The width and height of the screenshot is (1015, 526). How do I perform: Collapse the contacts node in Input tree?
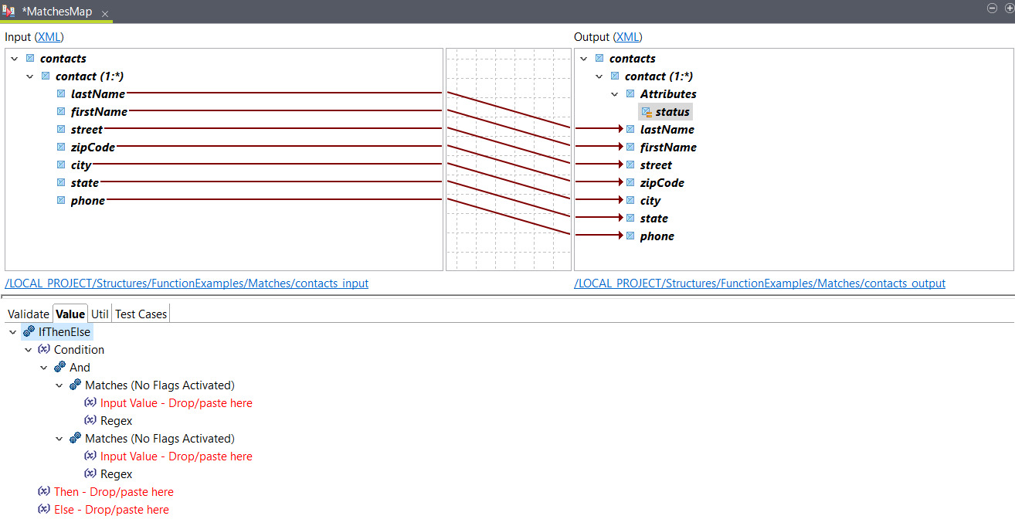click(x=13, y=58)
